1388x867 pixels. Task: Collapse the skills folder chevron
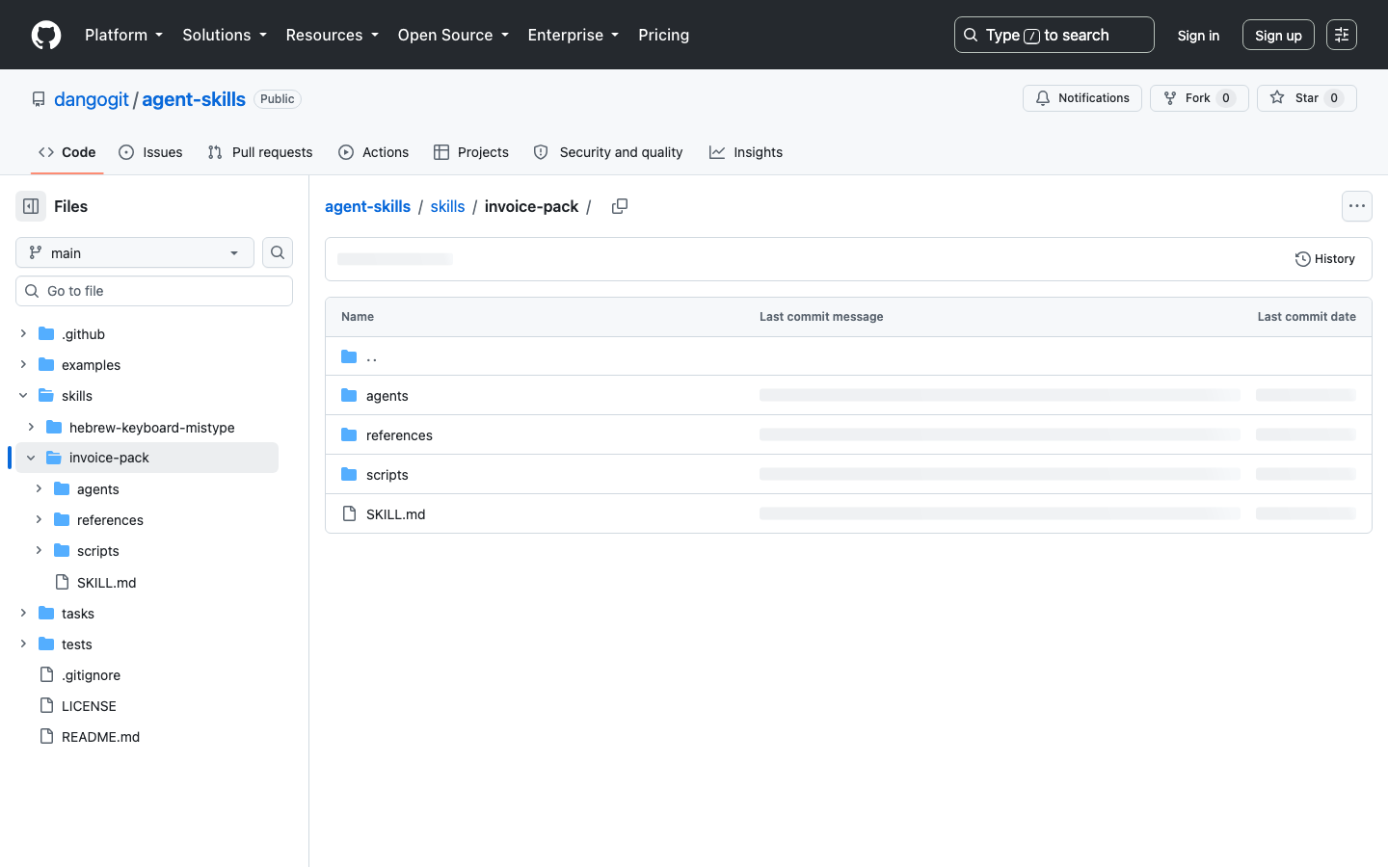[x=23, y=396]
